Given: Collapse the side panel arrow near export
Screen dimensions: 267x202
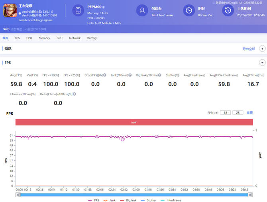Looking at the screenshot, I should click(x=262, y=49).
